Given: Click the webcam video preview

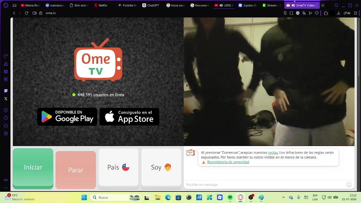Looking at the screenshot, I should 269,82.
